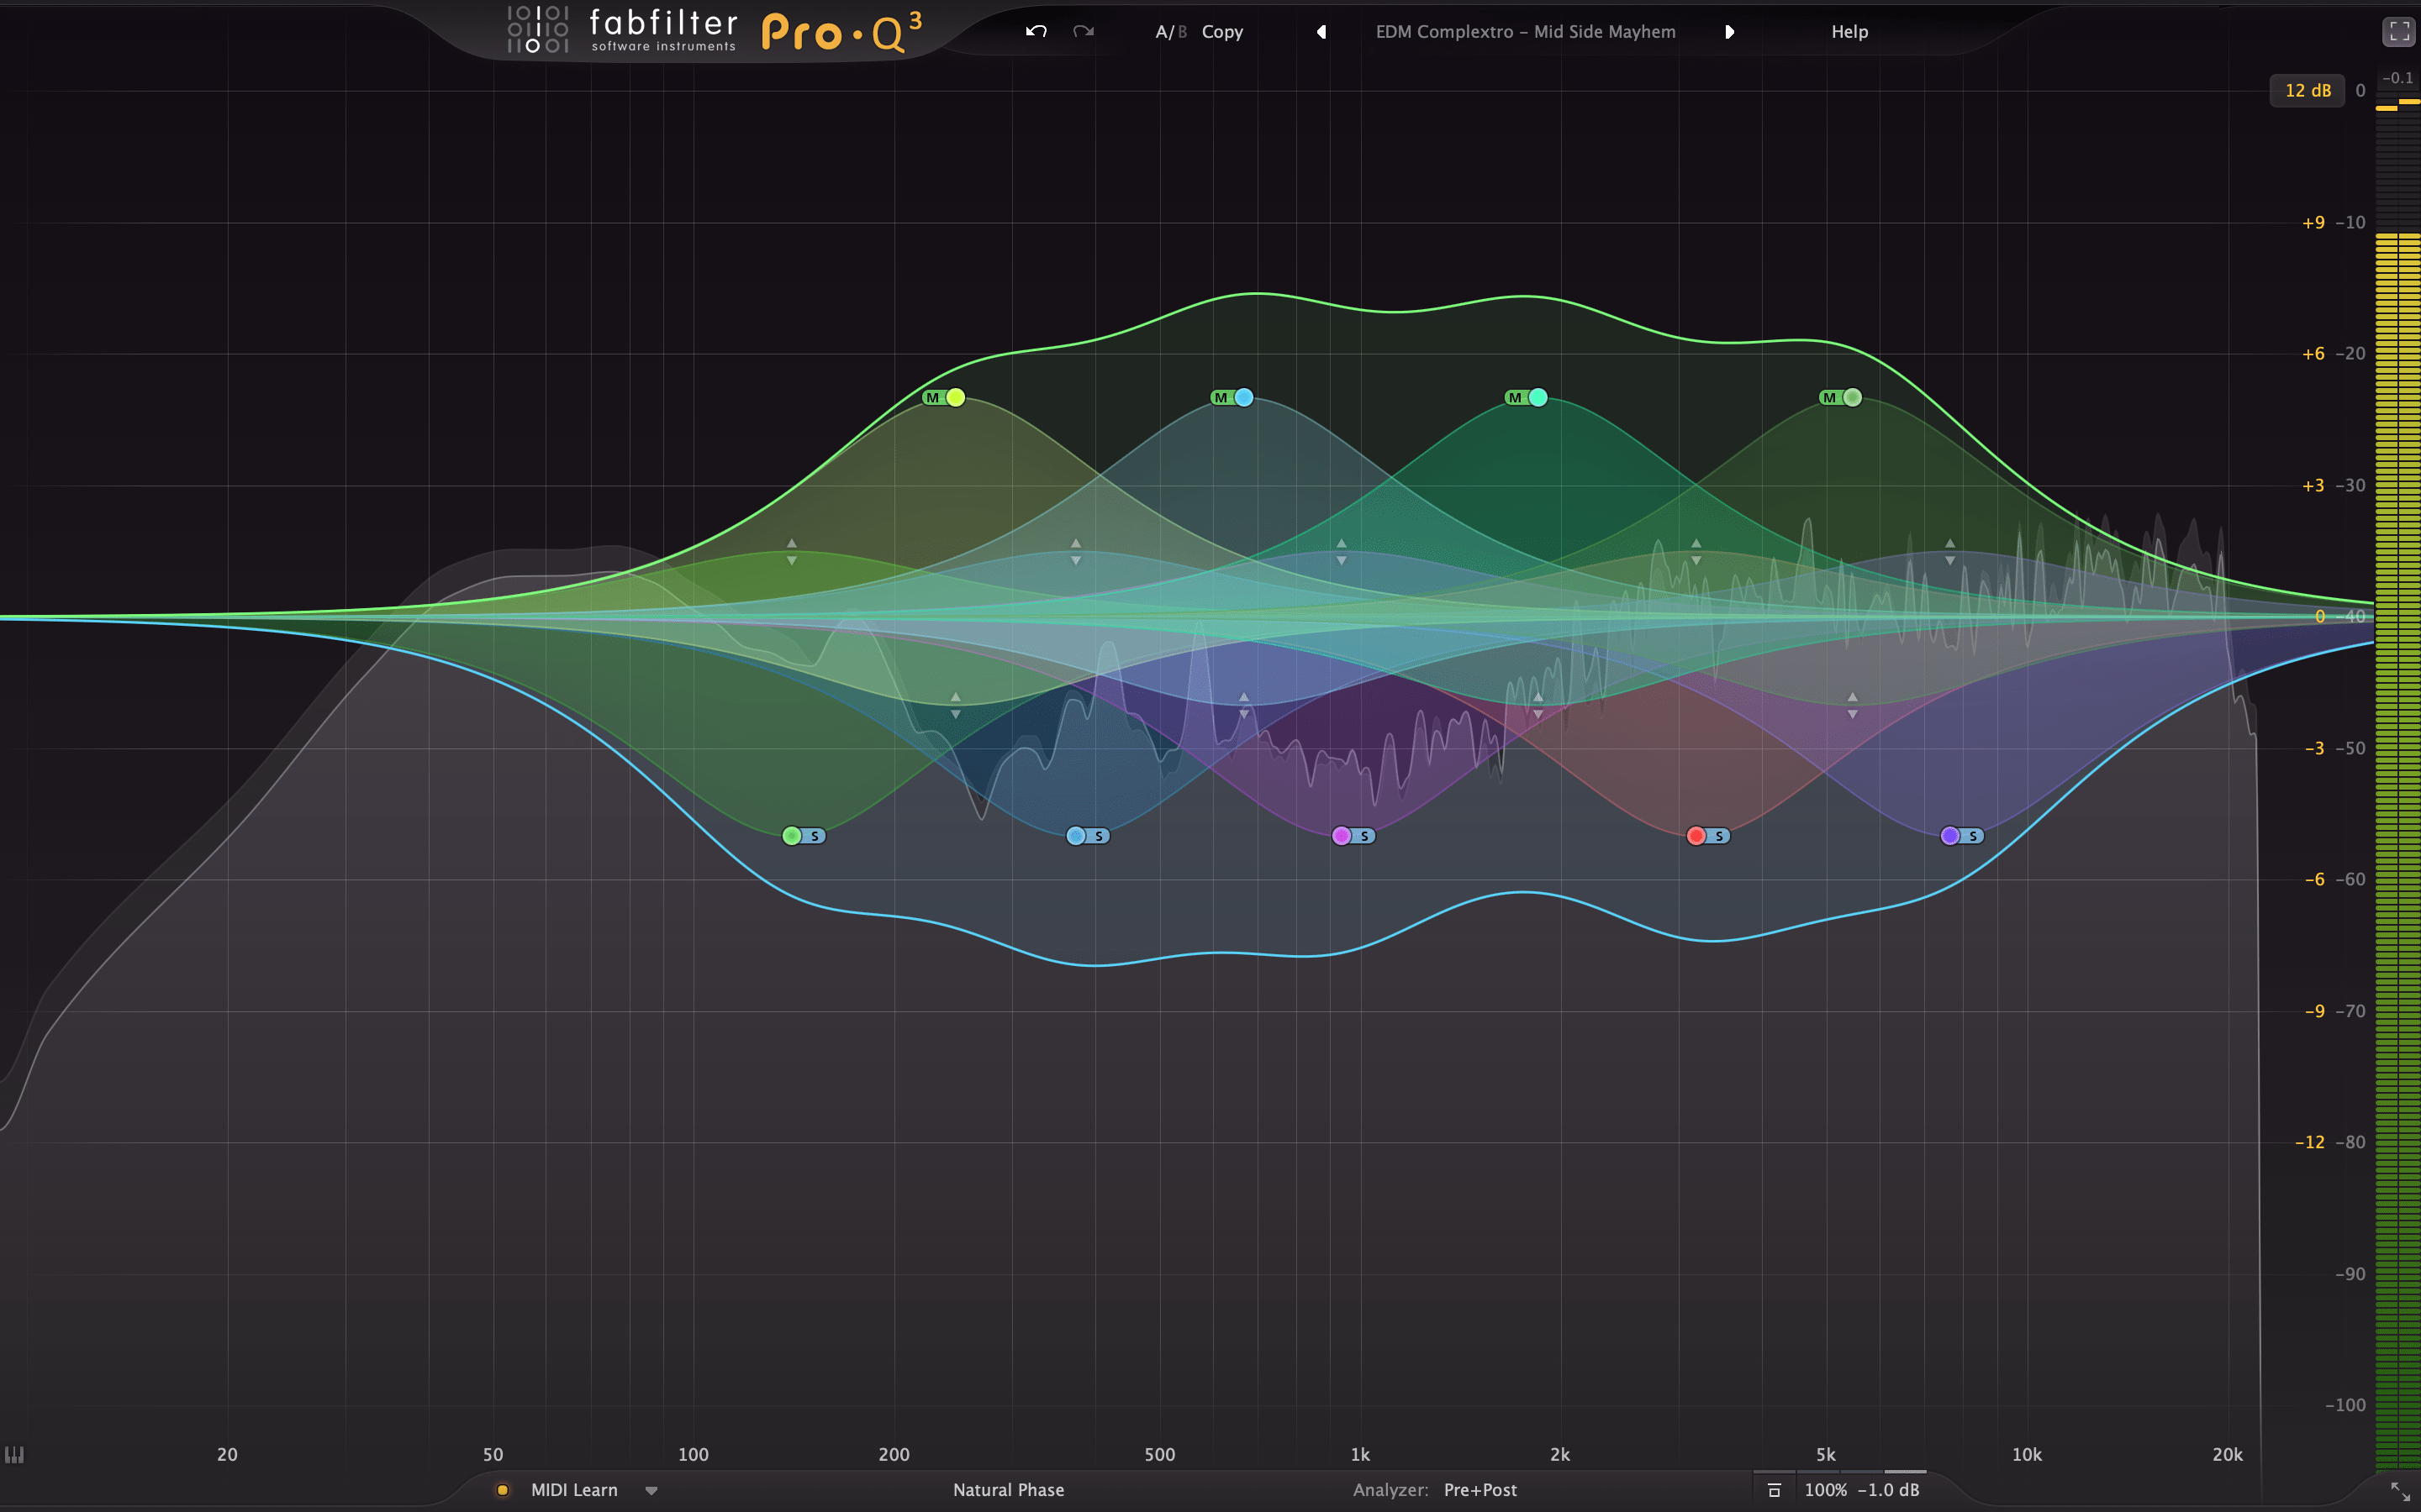Copy settings with the Copy button
The width and height of the screenshot is (2421, 1512).
(x=1222, y=32)
